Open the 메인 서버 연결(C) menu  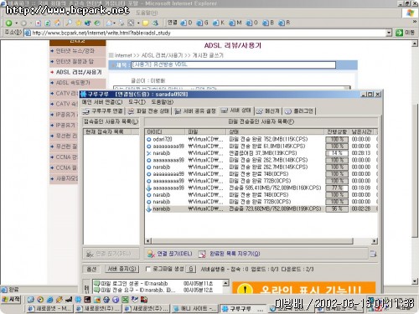click(x=102, y=102)
